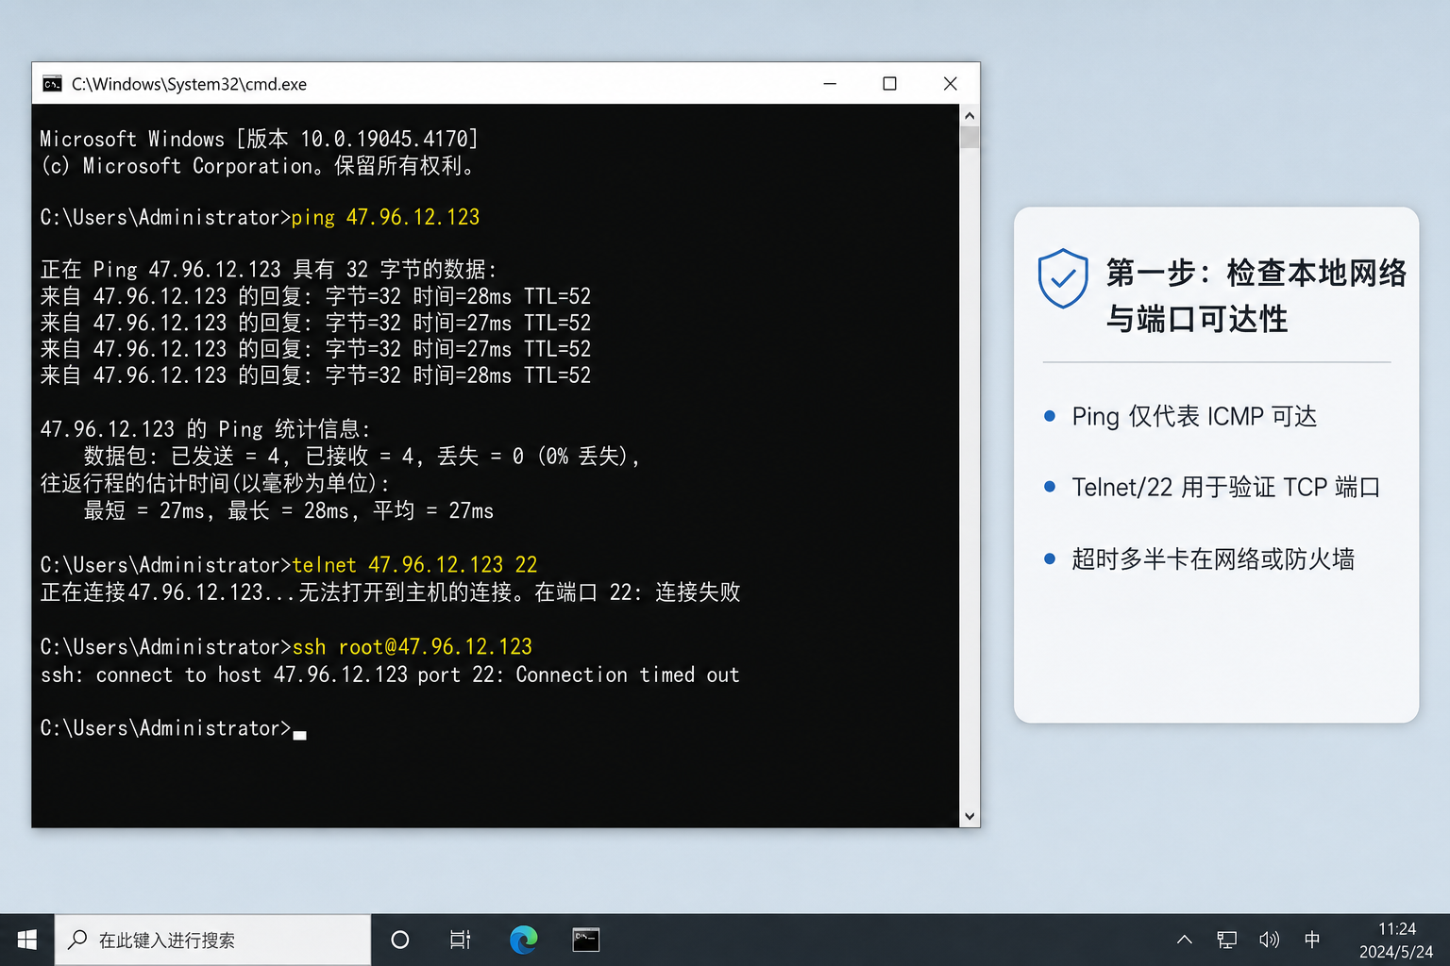Click the text 'telnet 47.96.12.123 22'
The height and width of the screenshot is (966, 1450).
tap(414, 565)
